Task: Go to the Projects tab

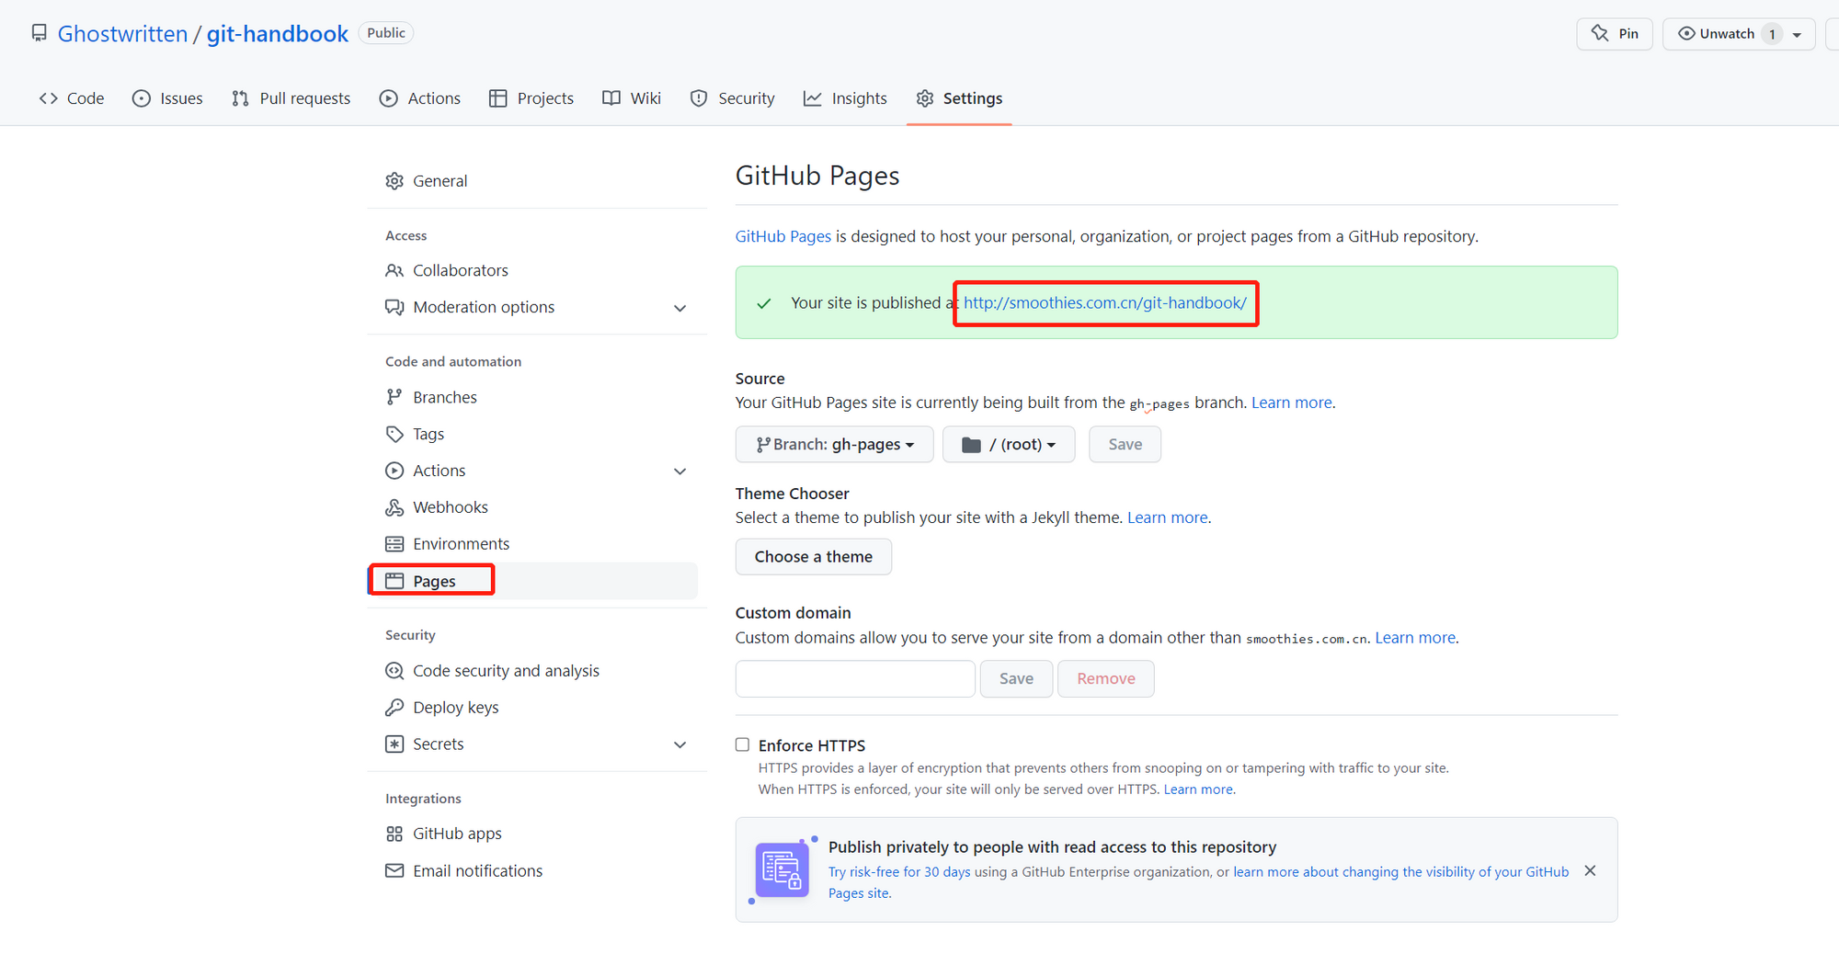Action: (531, 98)
